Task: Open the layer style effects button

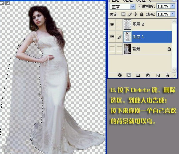Action: point(120,75)
